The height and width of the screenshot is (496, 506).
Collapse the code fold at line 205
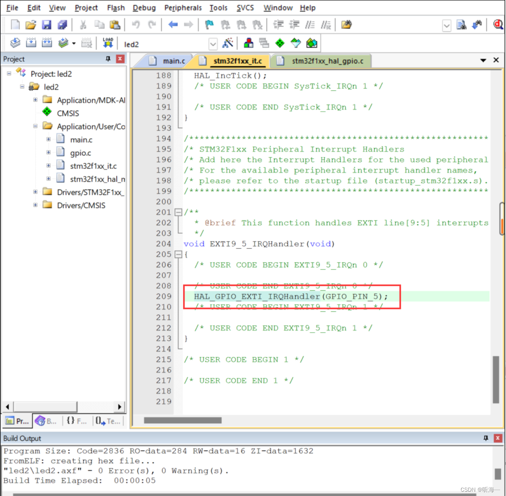(x=178, y=255)
